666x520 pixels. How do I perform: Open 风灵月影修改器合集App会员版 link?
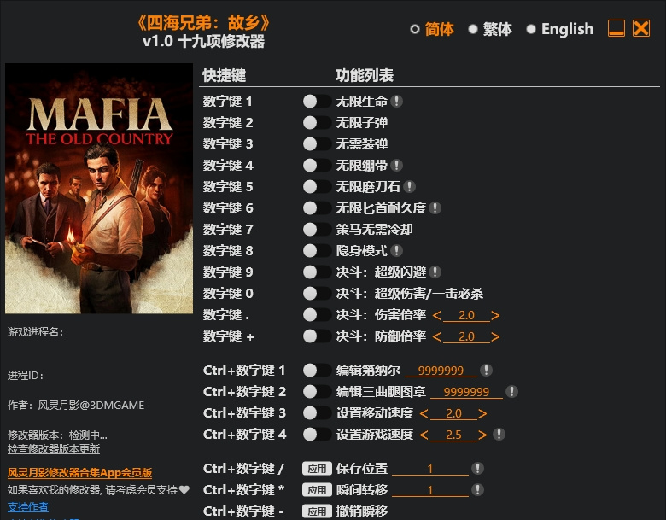tap(80, 472)
